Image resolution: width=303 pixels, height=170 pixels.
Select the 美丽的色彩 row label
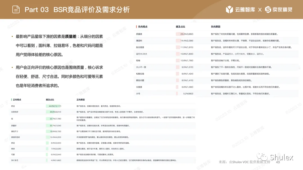pyautogui.click(x=15, y=137)
